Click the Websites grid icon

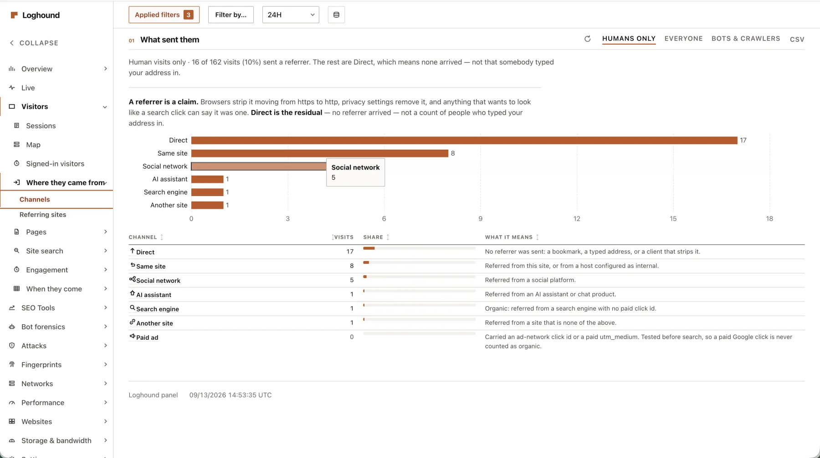(12, 421)
